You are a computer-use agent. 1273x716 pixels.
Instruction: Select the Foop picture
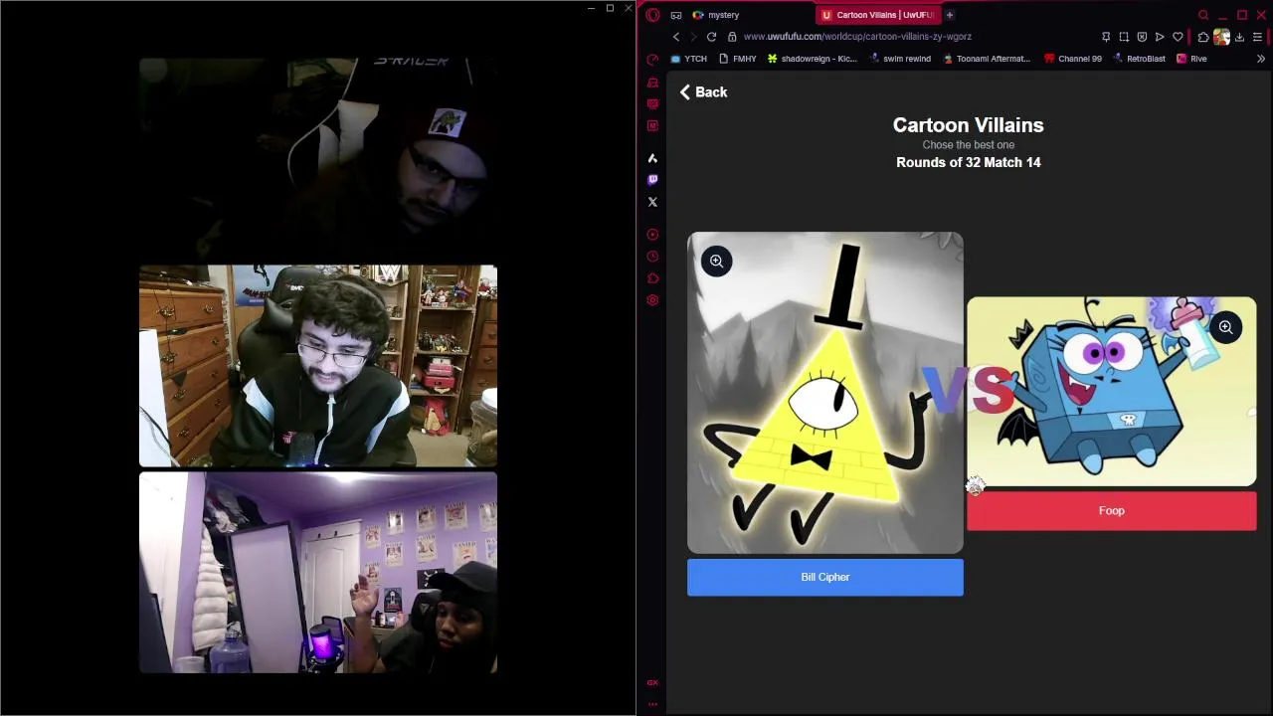click(x=1111, y=391)
